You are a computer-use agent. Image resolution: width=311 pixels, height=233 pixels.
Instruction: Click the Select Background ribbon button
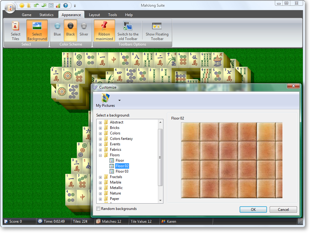pos(37,31)
